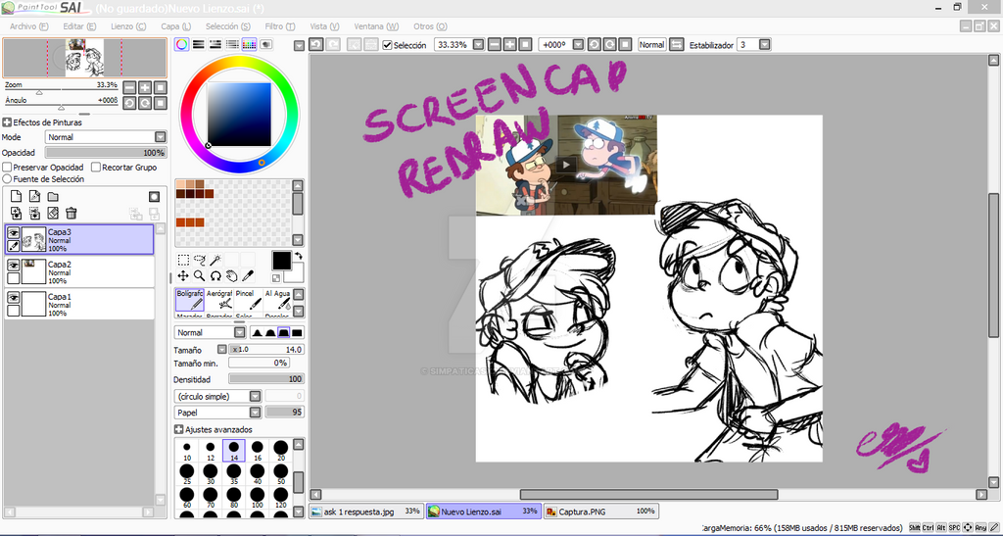
Task: Zoom out with navigator minus button
Action: 130,87
